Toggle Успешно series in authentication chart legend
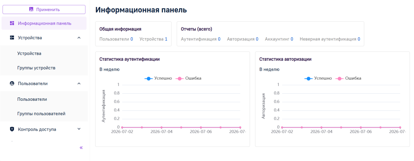This screenshot has width=414, height=161. click(158, 78)
